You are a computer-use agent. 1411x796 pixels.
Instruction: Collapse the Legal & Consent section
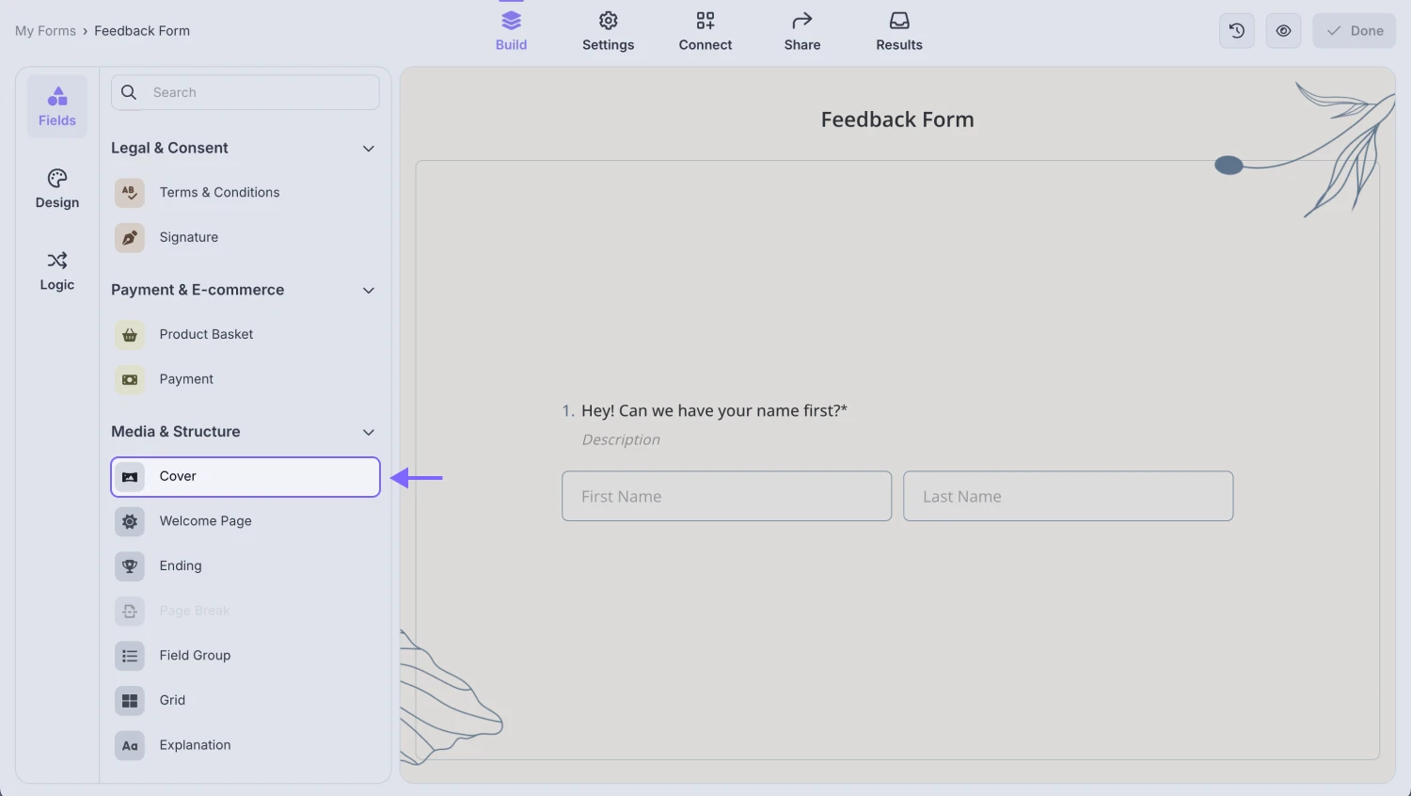(x=368, y=148)
